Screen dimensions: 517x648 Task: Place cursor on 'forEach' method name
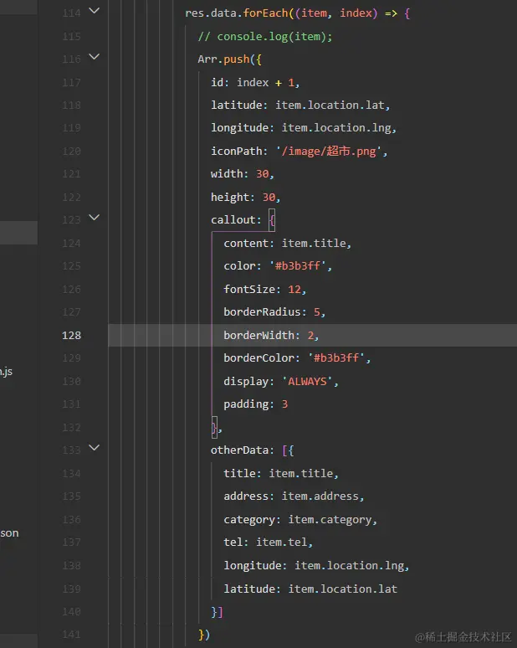click(265, 13)
